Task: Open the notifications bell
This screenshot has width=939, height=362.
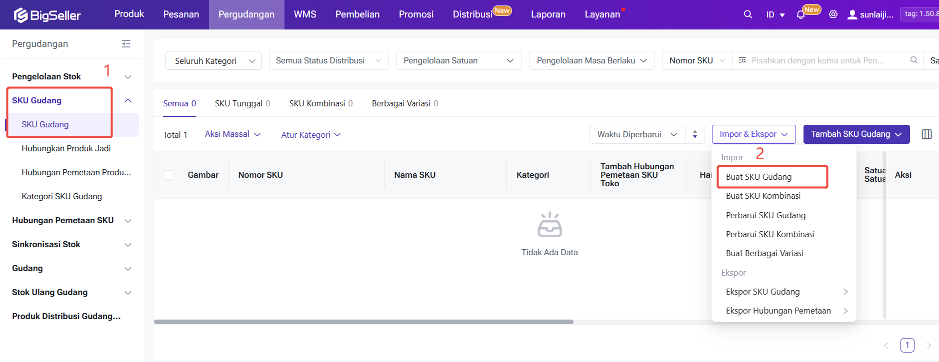Action: tap(800, 15)
